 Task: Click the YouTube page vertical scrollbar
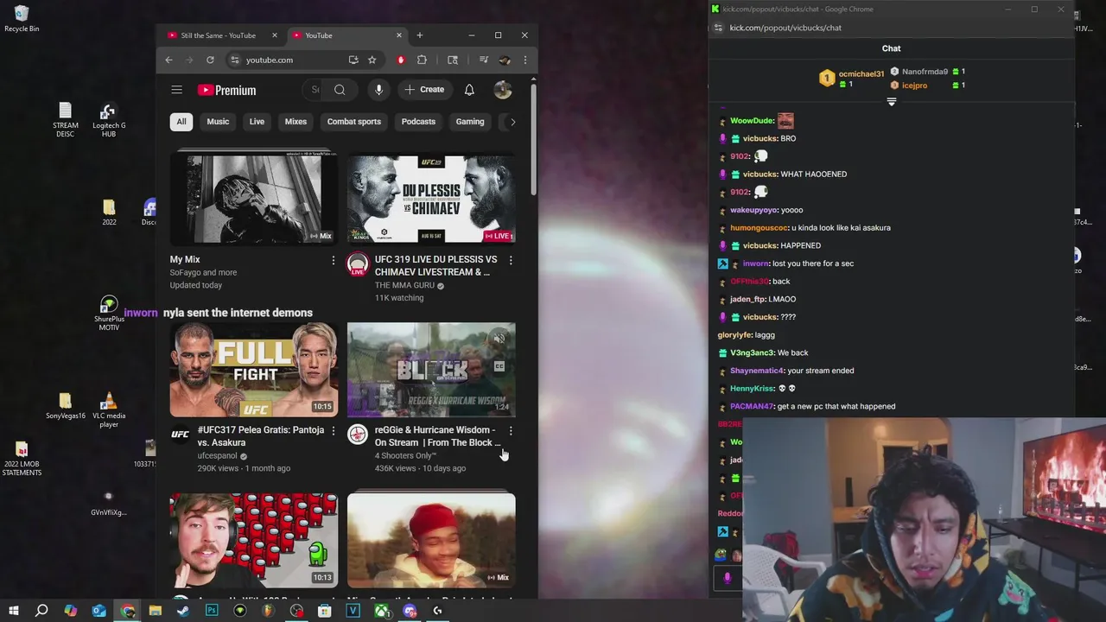[533, 138]
